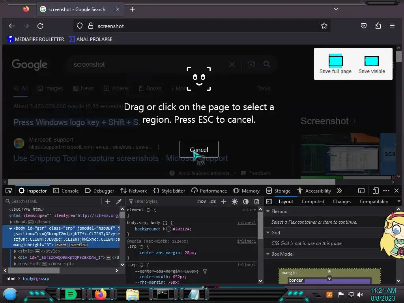Toggle the responsive design mode icon
The height and width of the screenshot is (303, 404).
[x=376, y=191]
